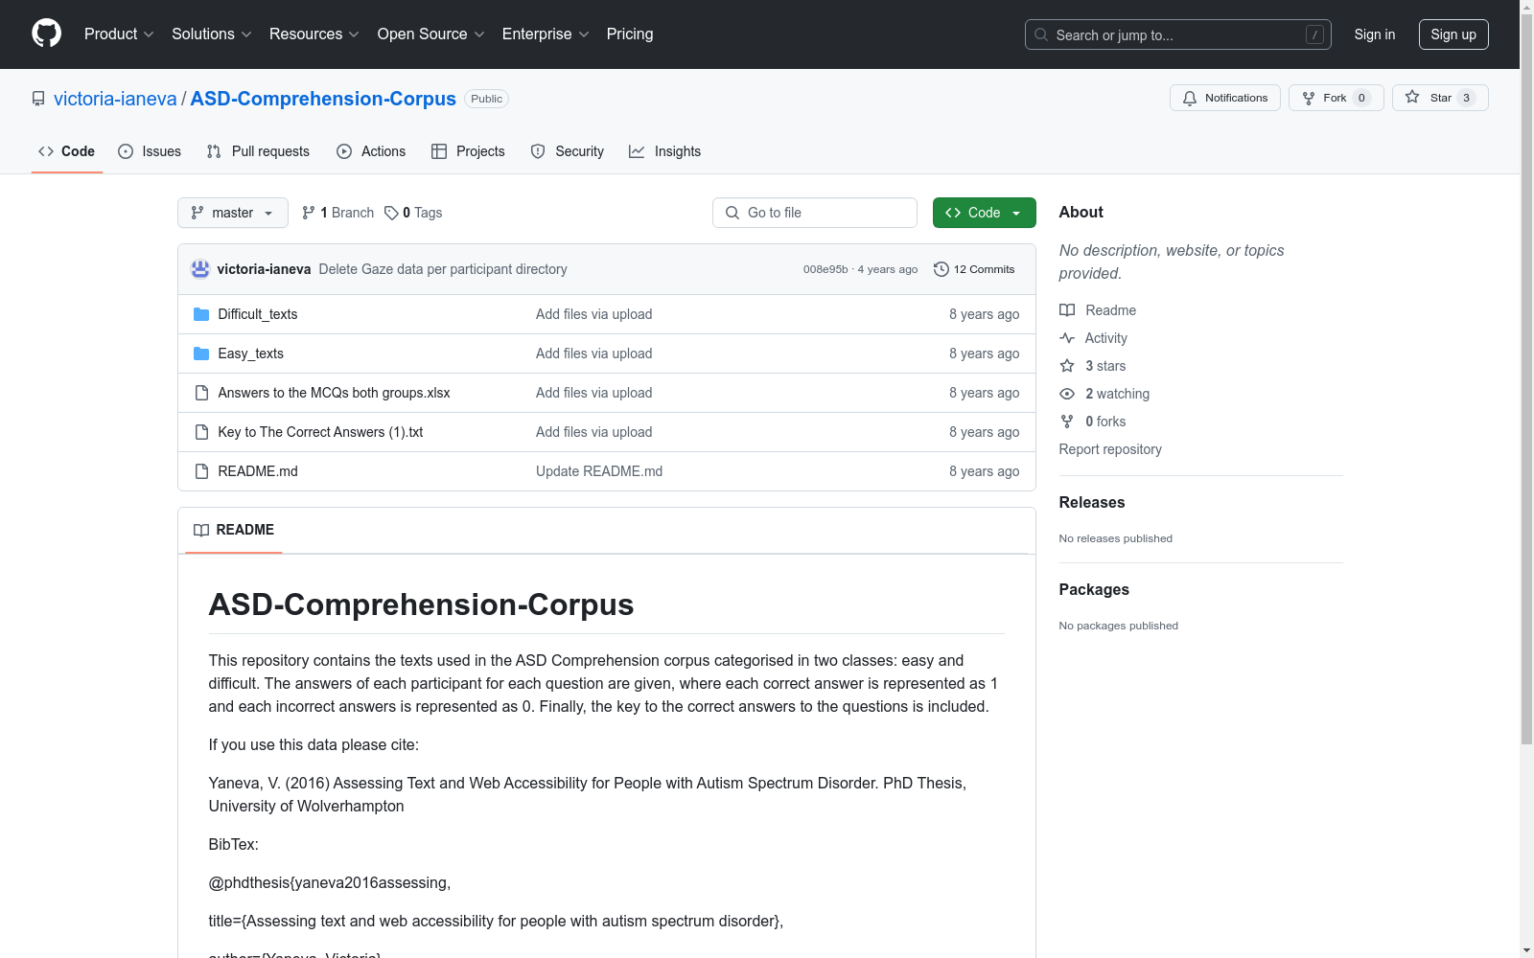Expand the Resources menu
The width and height of the screenshot is (1534, 958).
click(x=314, y=34)
